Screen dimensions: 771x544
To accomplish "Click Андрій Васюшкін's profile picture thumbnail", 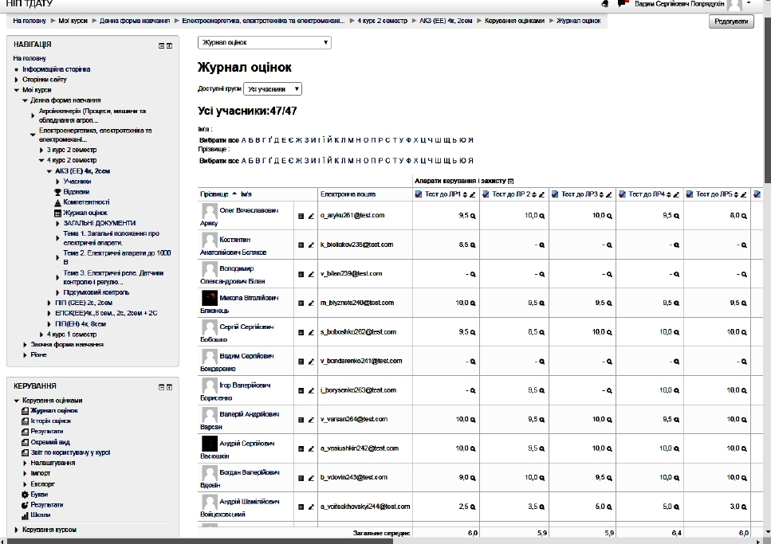I will pyautogui.click(x=209, y=443).
